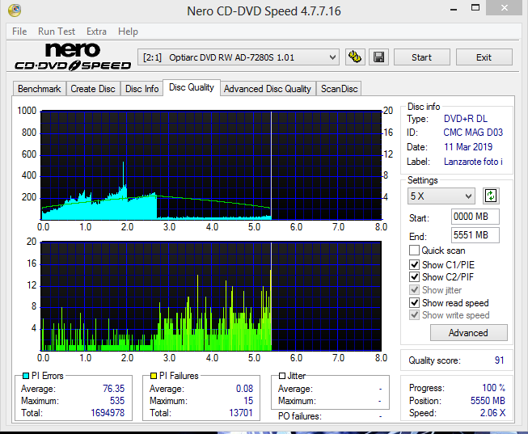Click the Quality score value 91
528x434 pixels.
(500, 360)
